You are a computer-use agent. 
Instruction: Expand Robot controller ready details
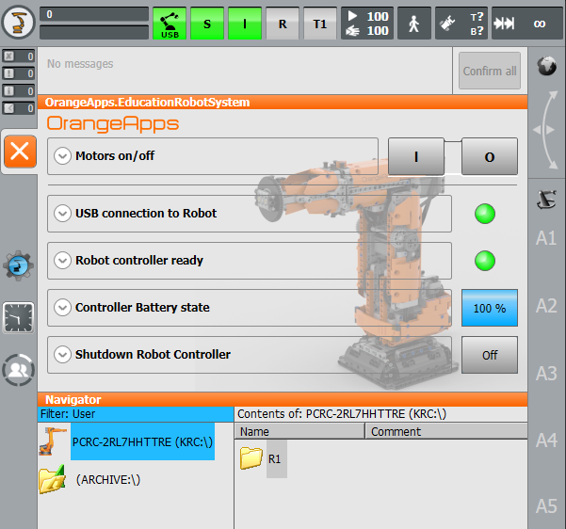pyautogui.click(x=62, y=261)
